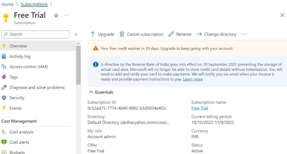The height and width of the screenshot is (154, 287).
Task: Click the Change directory arrow icon
Action: click(199, 34)
